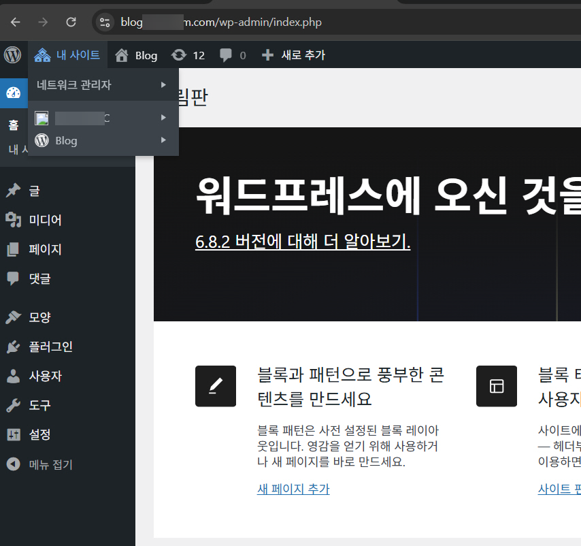Screen dimensions: 581x546
Task: Click the comments bubble icon in admin bar
Action: pyautogui.click(x=225, y=55)
